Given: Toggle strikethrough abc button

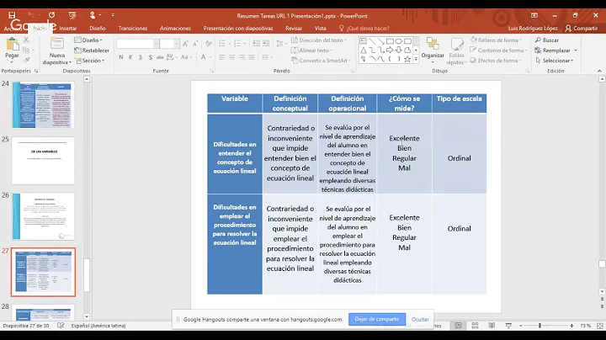Looking at the screenshot, I should (160, 57).
